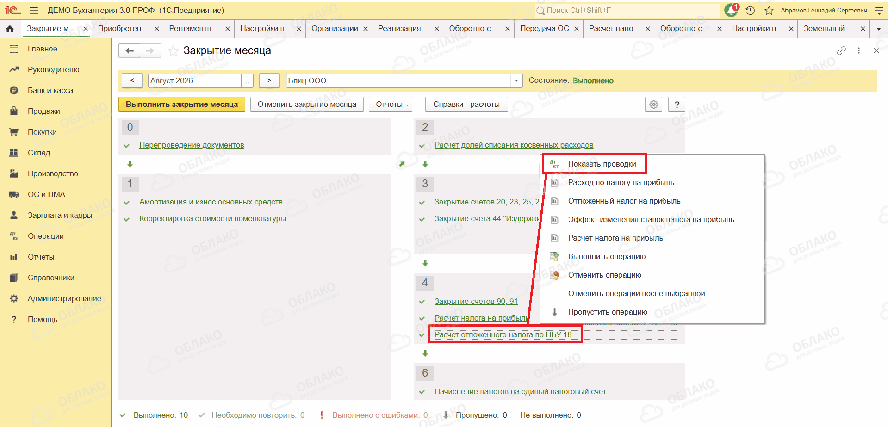Select Показать проводки menu item
The width and height of the screenshot is (888, 427).
click(602, 164)
